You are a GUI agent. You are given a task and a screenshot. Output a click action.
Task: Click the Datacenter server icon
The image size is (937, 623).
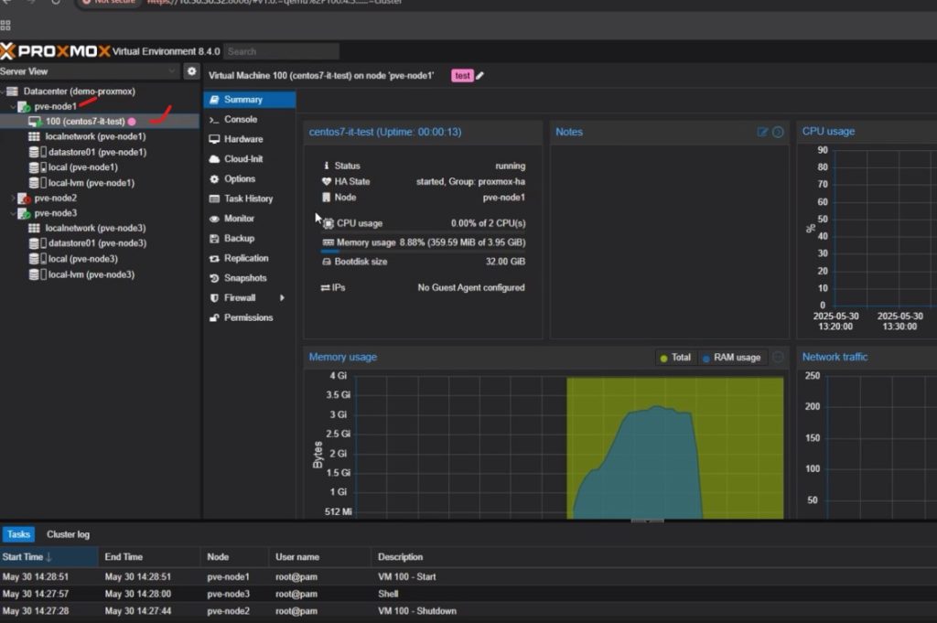[12, 91]
